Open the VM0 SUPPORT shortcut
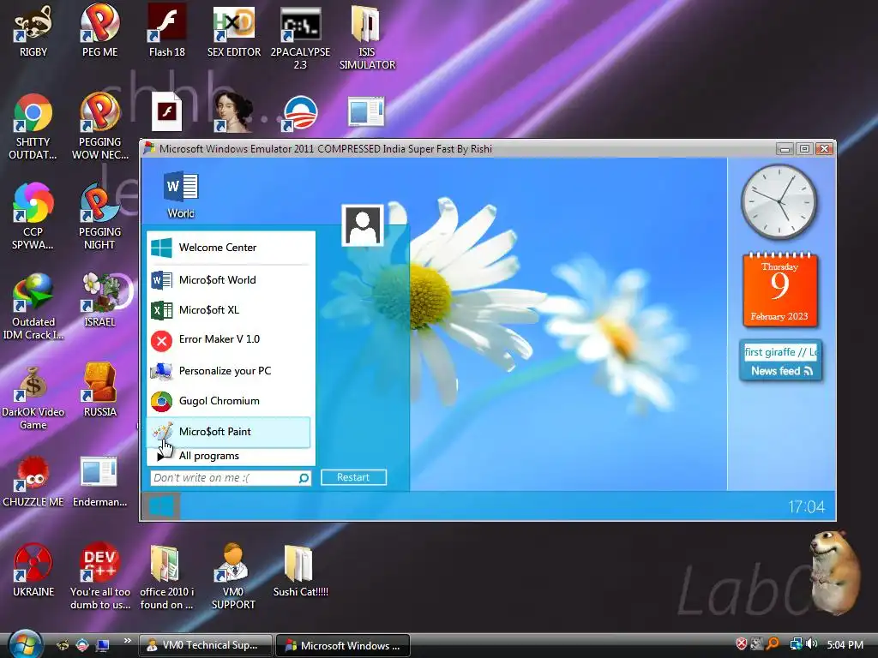This screenshot has height=658, width=878. pyautogui.click(x=233, y=575)
